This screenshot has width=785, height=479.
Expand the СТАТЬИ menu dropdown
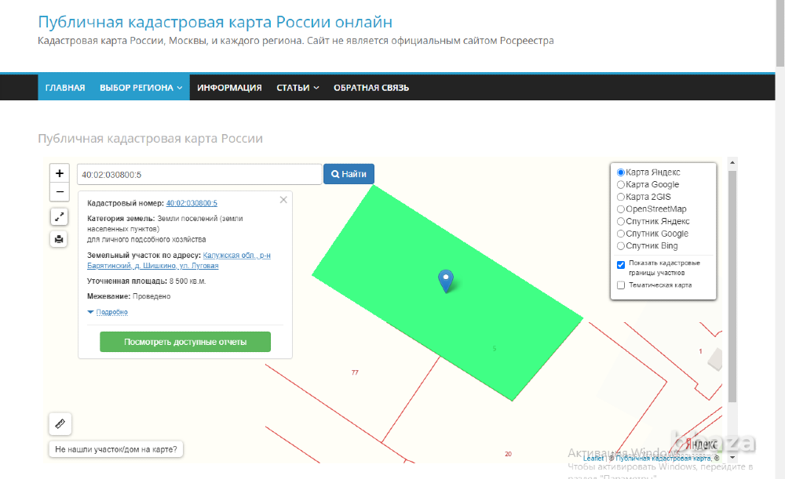[297, 87]
